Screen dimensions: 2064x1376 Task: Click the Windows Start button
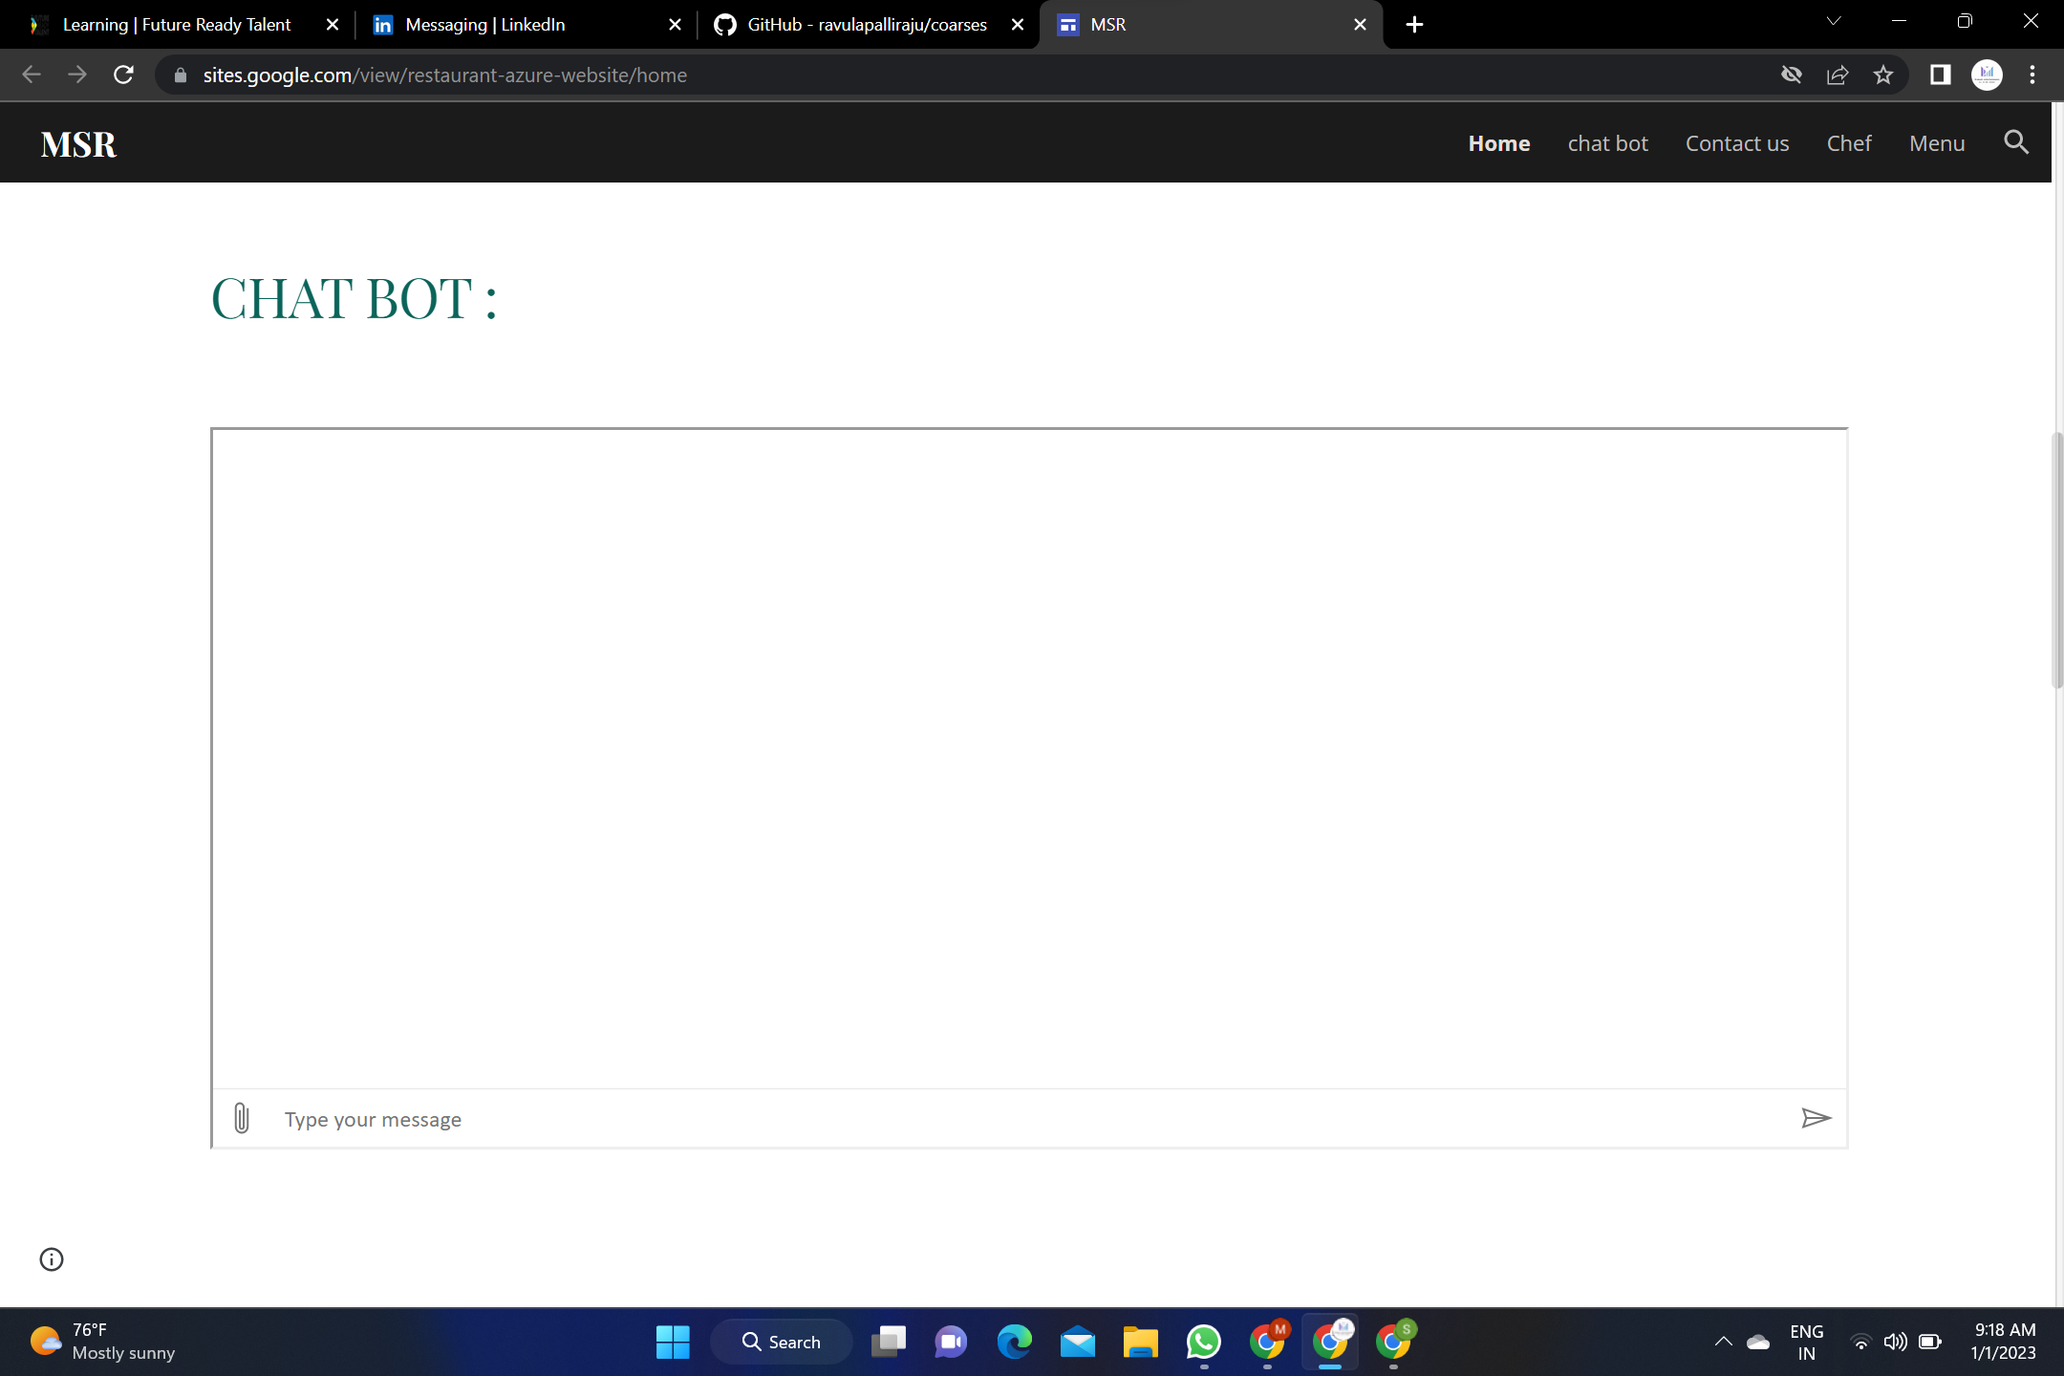click(673, 1342)
